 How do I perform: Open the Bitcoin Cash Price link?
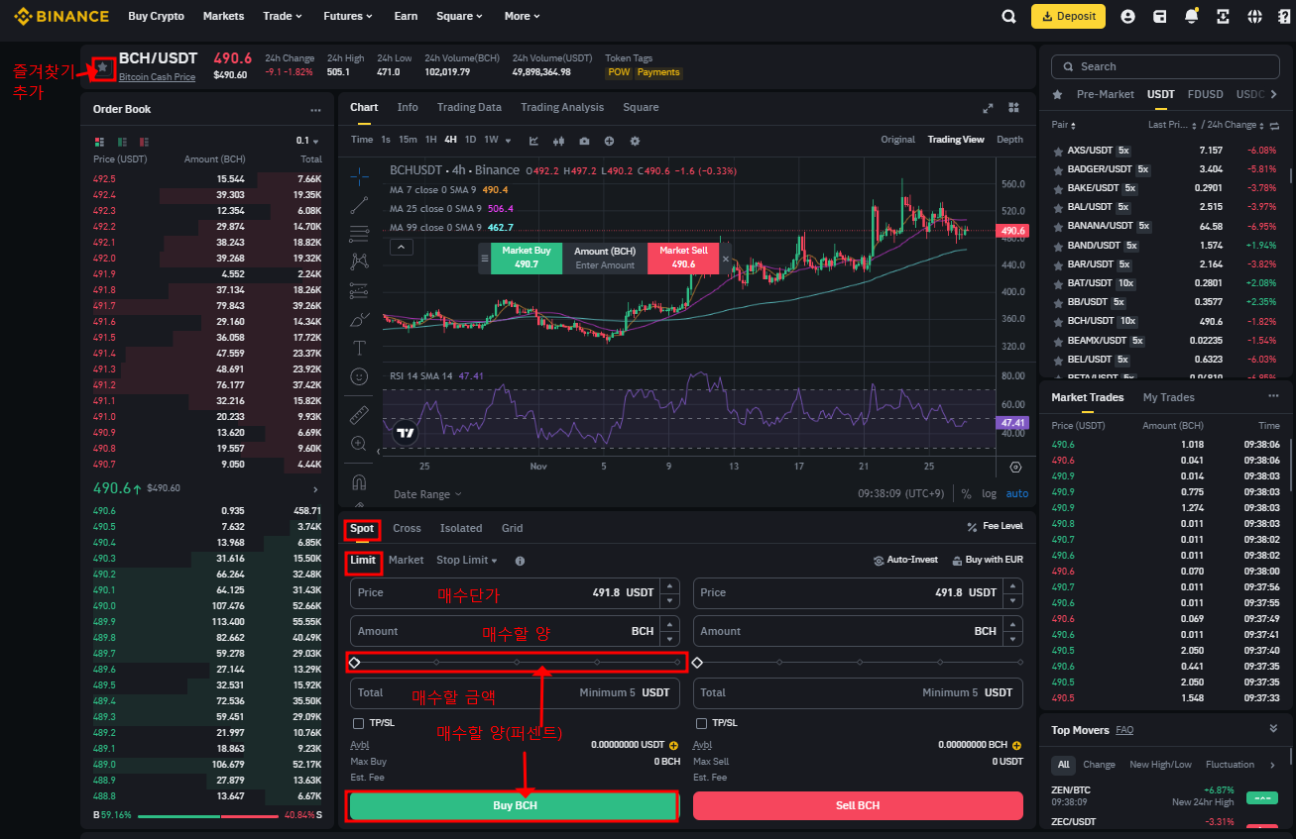157,76
